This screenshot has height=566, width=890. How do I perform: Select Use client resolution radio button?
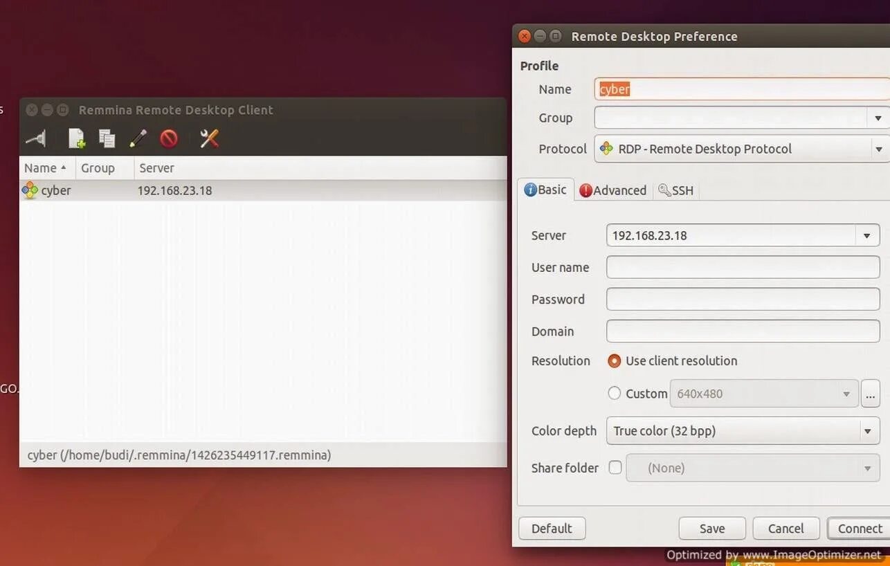[x=614, y=360]
